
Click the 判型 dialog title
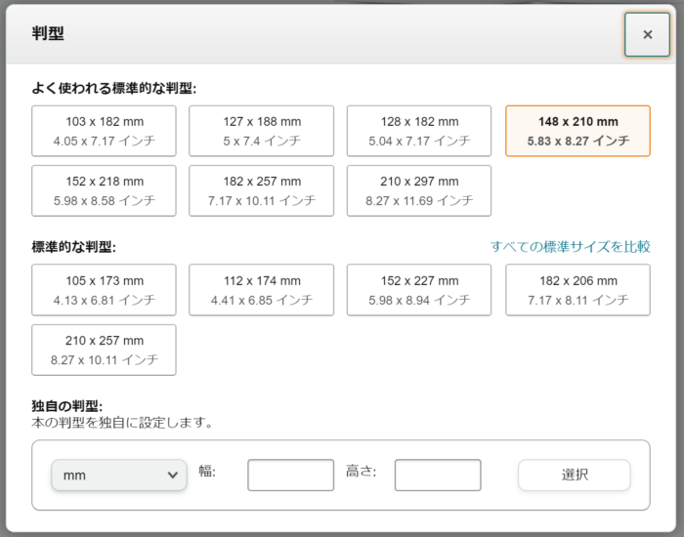(x=48, y=33)
